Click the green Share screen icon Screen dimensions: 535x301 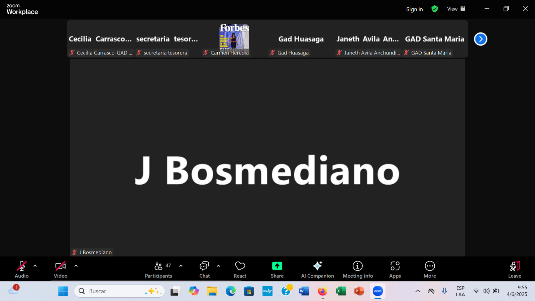click(277, 266)
